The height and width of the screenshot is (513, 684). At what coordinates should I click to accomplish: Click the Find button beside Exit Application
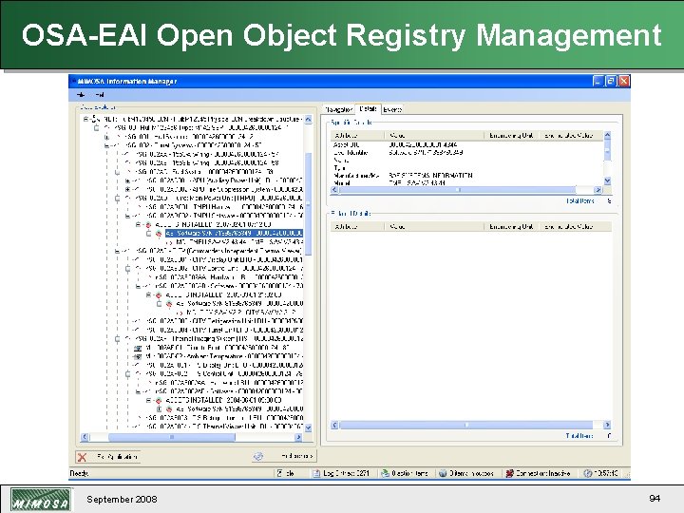[x=284, y=456]
